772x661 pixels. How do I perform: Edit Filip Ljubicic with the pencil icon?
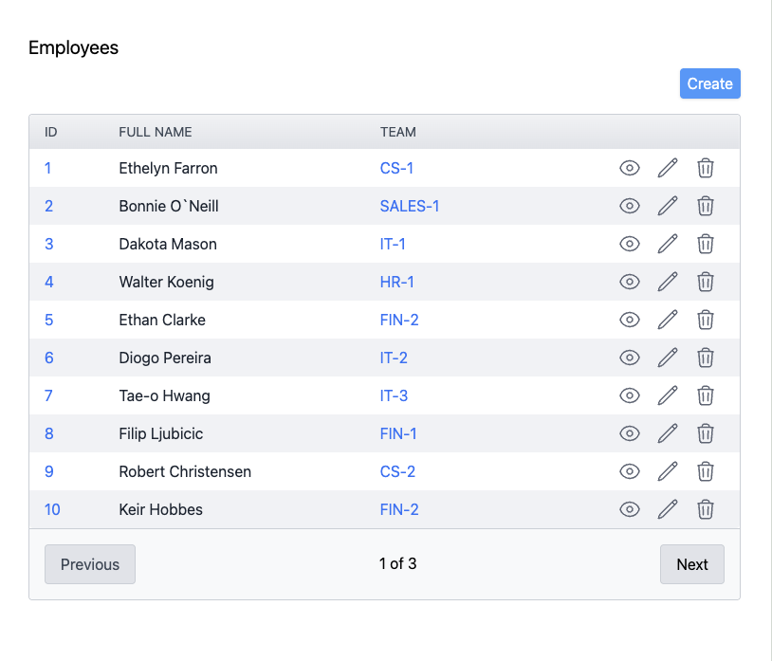[x=668, y=433]
